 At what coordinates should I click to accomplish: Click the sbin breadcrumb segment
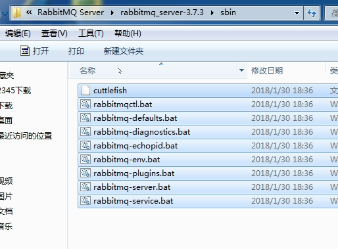click(x=228, y=12)
